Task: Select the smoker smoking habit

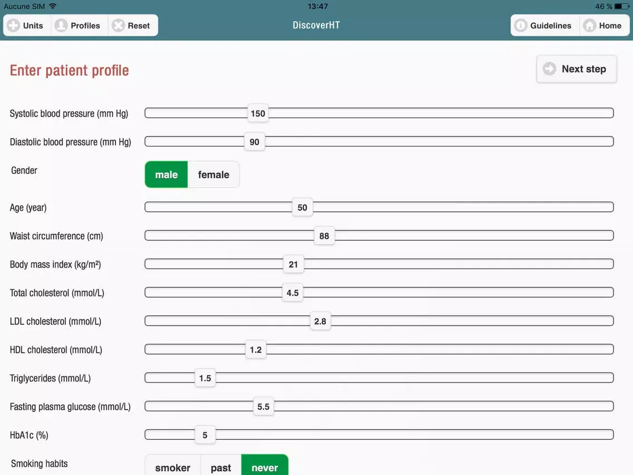Action: pyautogui.click(x=173, y=467)
